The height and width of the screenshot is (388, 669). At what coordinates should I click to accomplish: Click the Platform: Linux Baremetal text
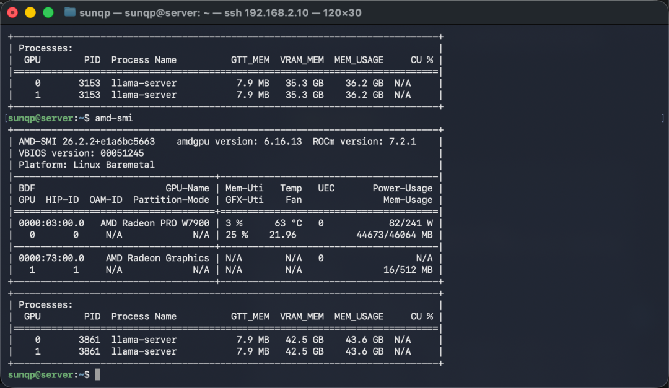87,165
